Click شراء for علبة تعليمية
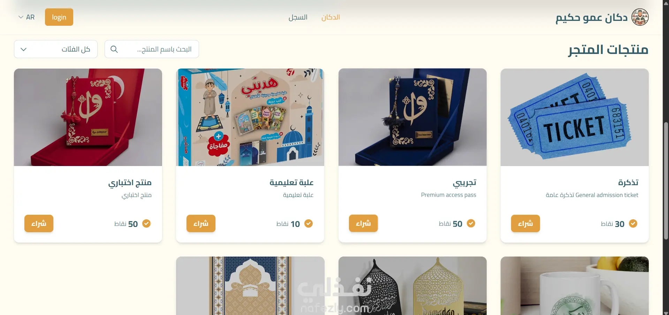The image size is (669, 315). [201, 223]
